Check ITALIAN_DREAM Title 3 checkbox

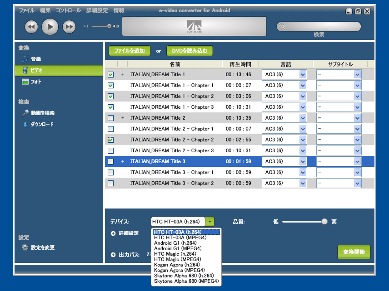click(110, 161)
